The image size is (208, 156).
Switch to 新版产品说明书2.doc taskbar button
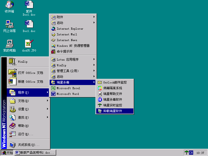click(x=35, y=153)
